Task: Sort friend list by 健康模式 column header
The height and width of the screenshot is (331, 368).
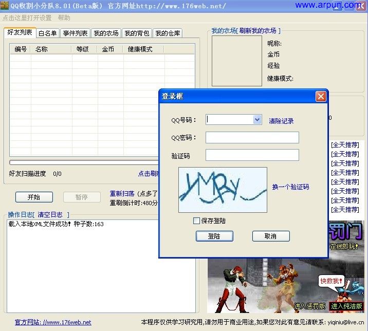Action: (x=143, y=49)
